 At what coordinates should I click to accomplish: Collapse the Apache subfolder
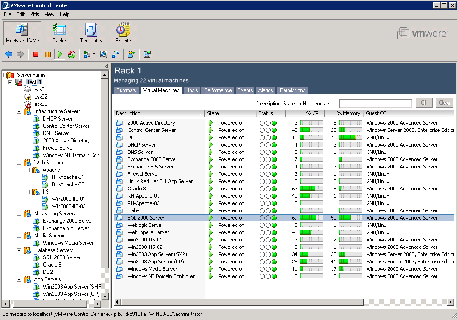click(x=28, y=170)
